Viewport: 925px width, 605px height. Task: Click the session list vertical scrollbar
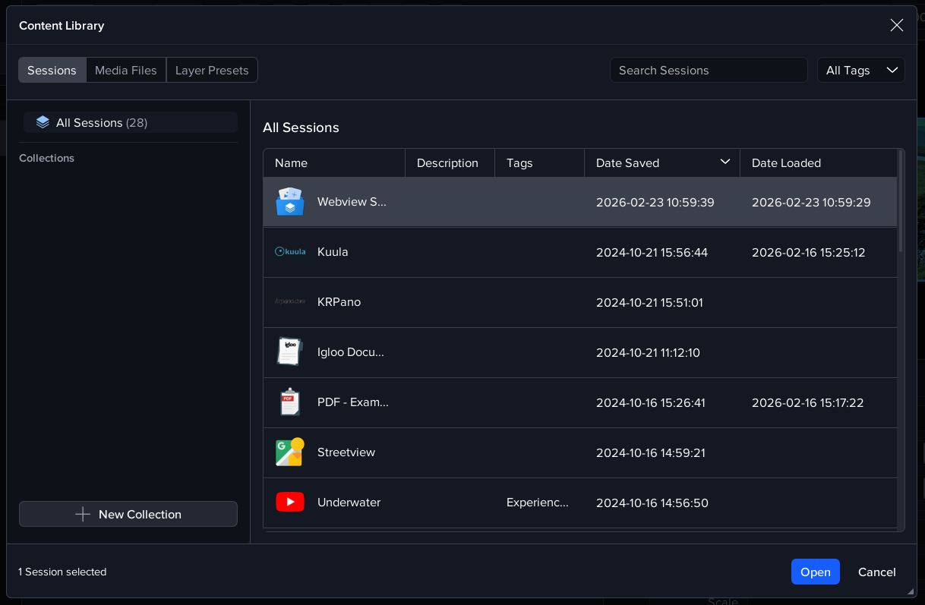pyautogui.click(x=901, y=201)
